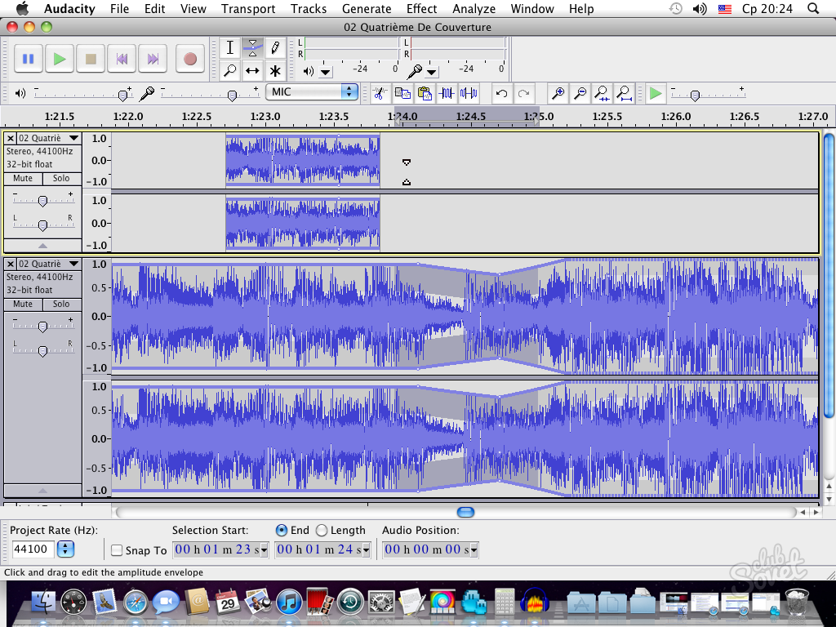Click the output volume slider knob
The width and height of the screenshot is (836, 627).
pyautogui.click(x=123, y=96)
